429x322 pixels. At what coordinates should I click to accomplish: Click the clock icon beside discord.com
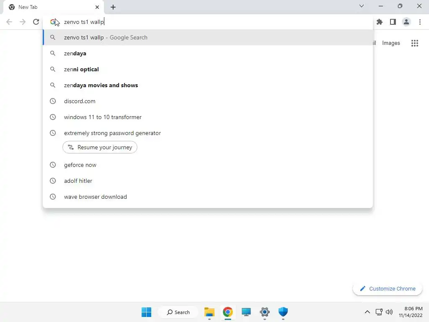pos(53,101)
